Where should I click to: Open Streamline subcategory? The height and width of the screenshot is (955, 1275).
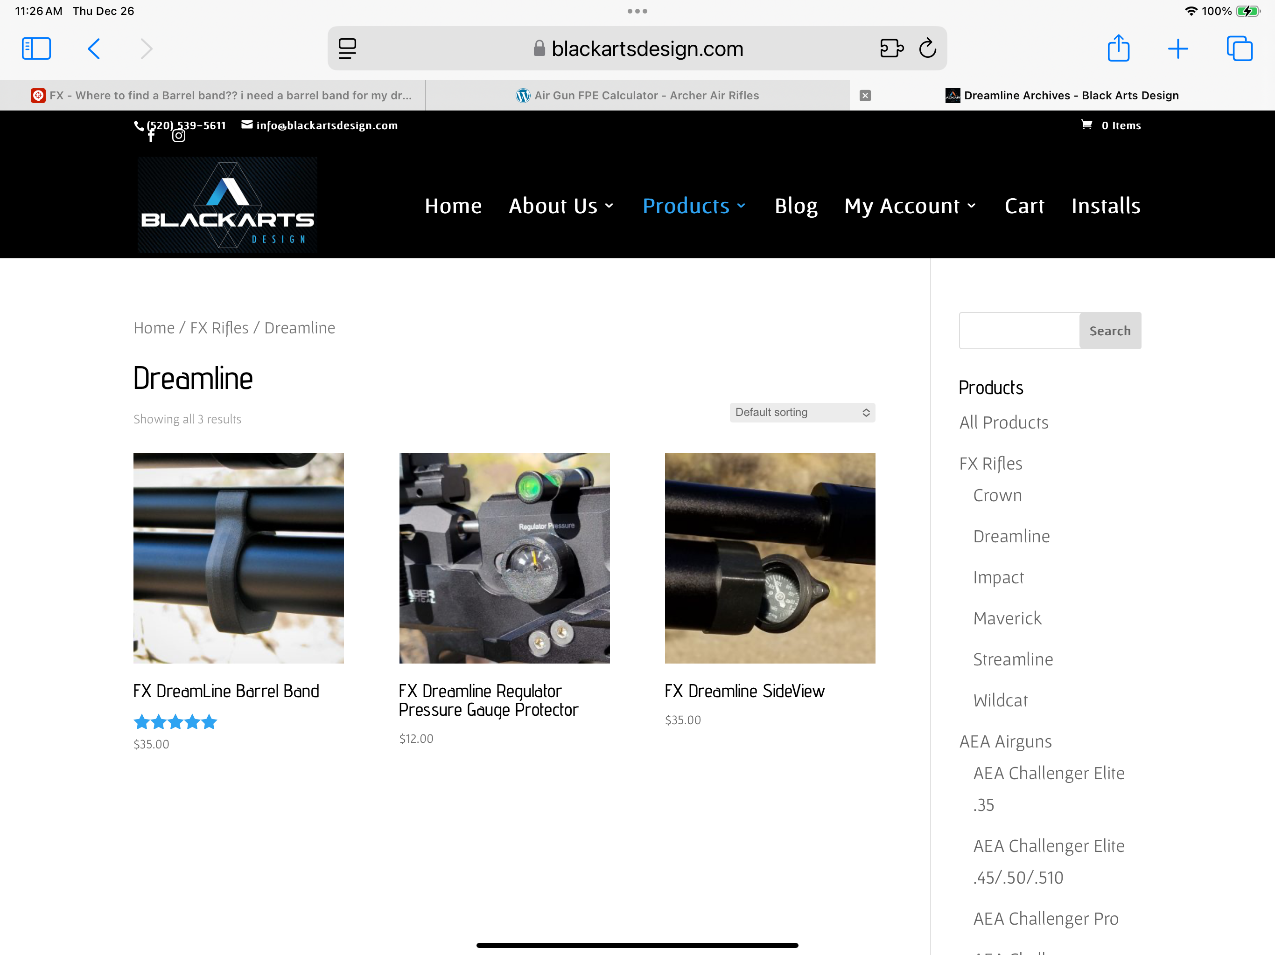click(x=1013, y=659)
